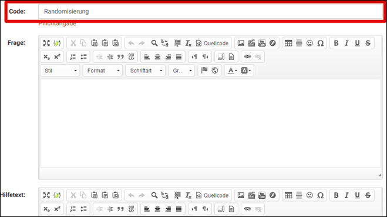This screenshot has width=387, height=217.
Task: Insert table in Hilfetext editor
Action: click(x=288, y=195)
